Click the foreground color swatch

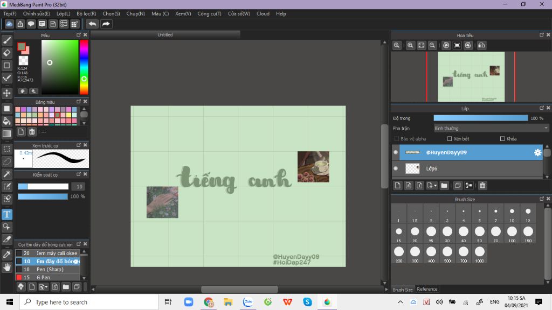[22, 46]
